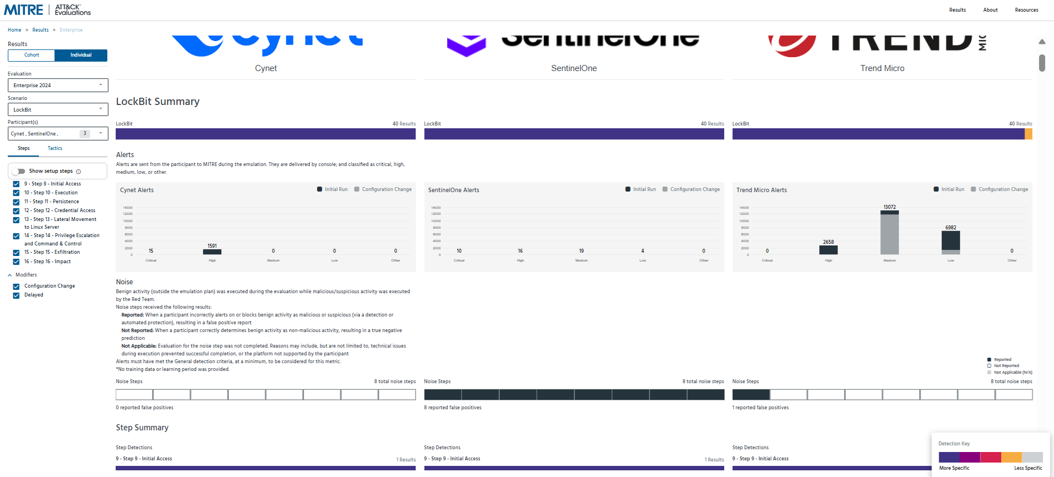Go to Home breadcrumb
This screenshot has width=1054, height=477.
[x=14, y=30]
